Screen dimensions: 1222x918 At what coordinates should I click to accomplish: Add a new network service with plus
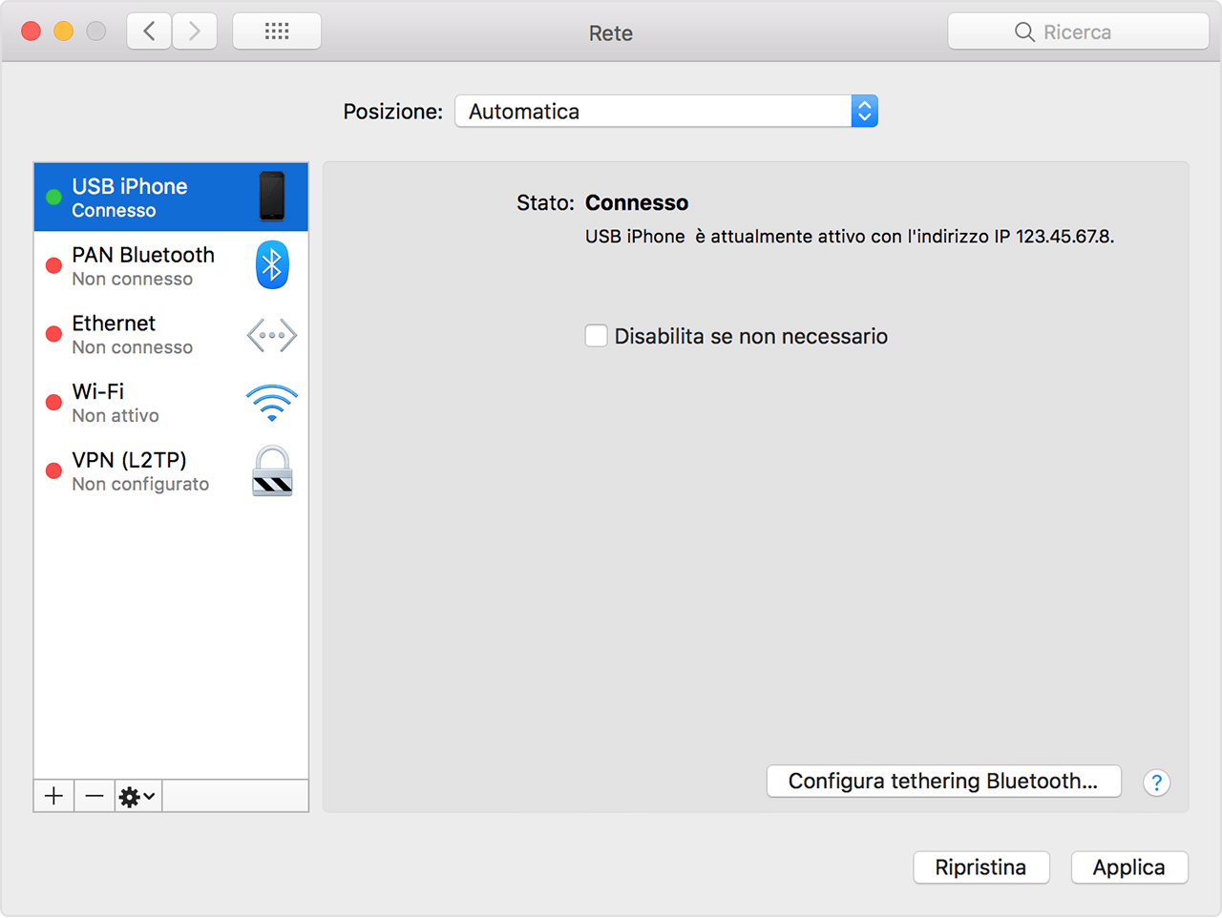click(x=54, y=796)
